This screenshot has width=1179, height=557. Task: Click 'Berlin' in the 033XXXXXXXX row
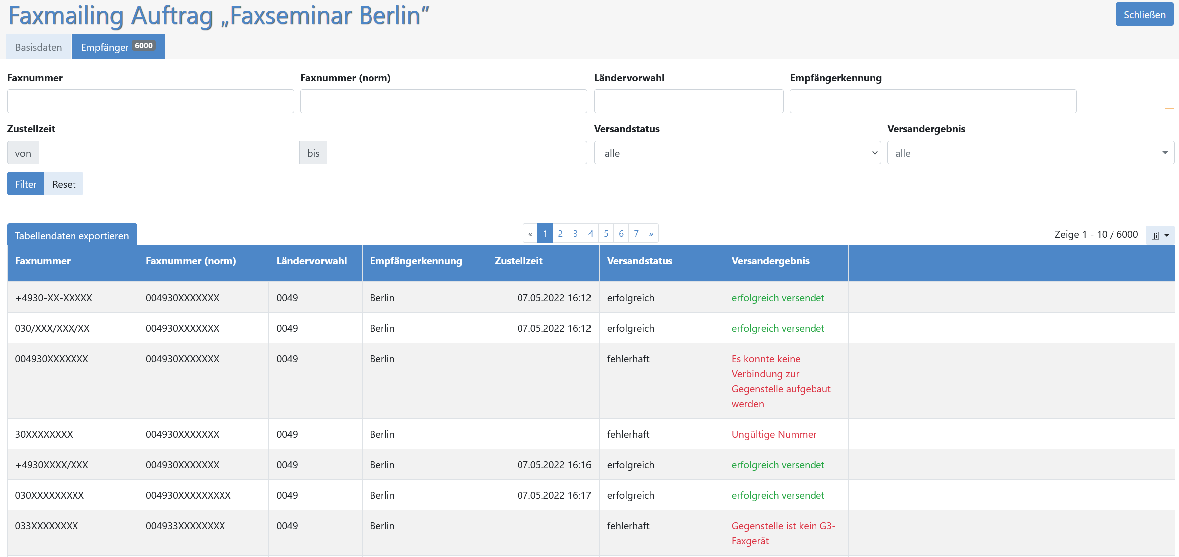coord(382,526)
